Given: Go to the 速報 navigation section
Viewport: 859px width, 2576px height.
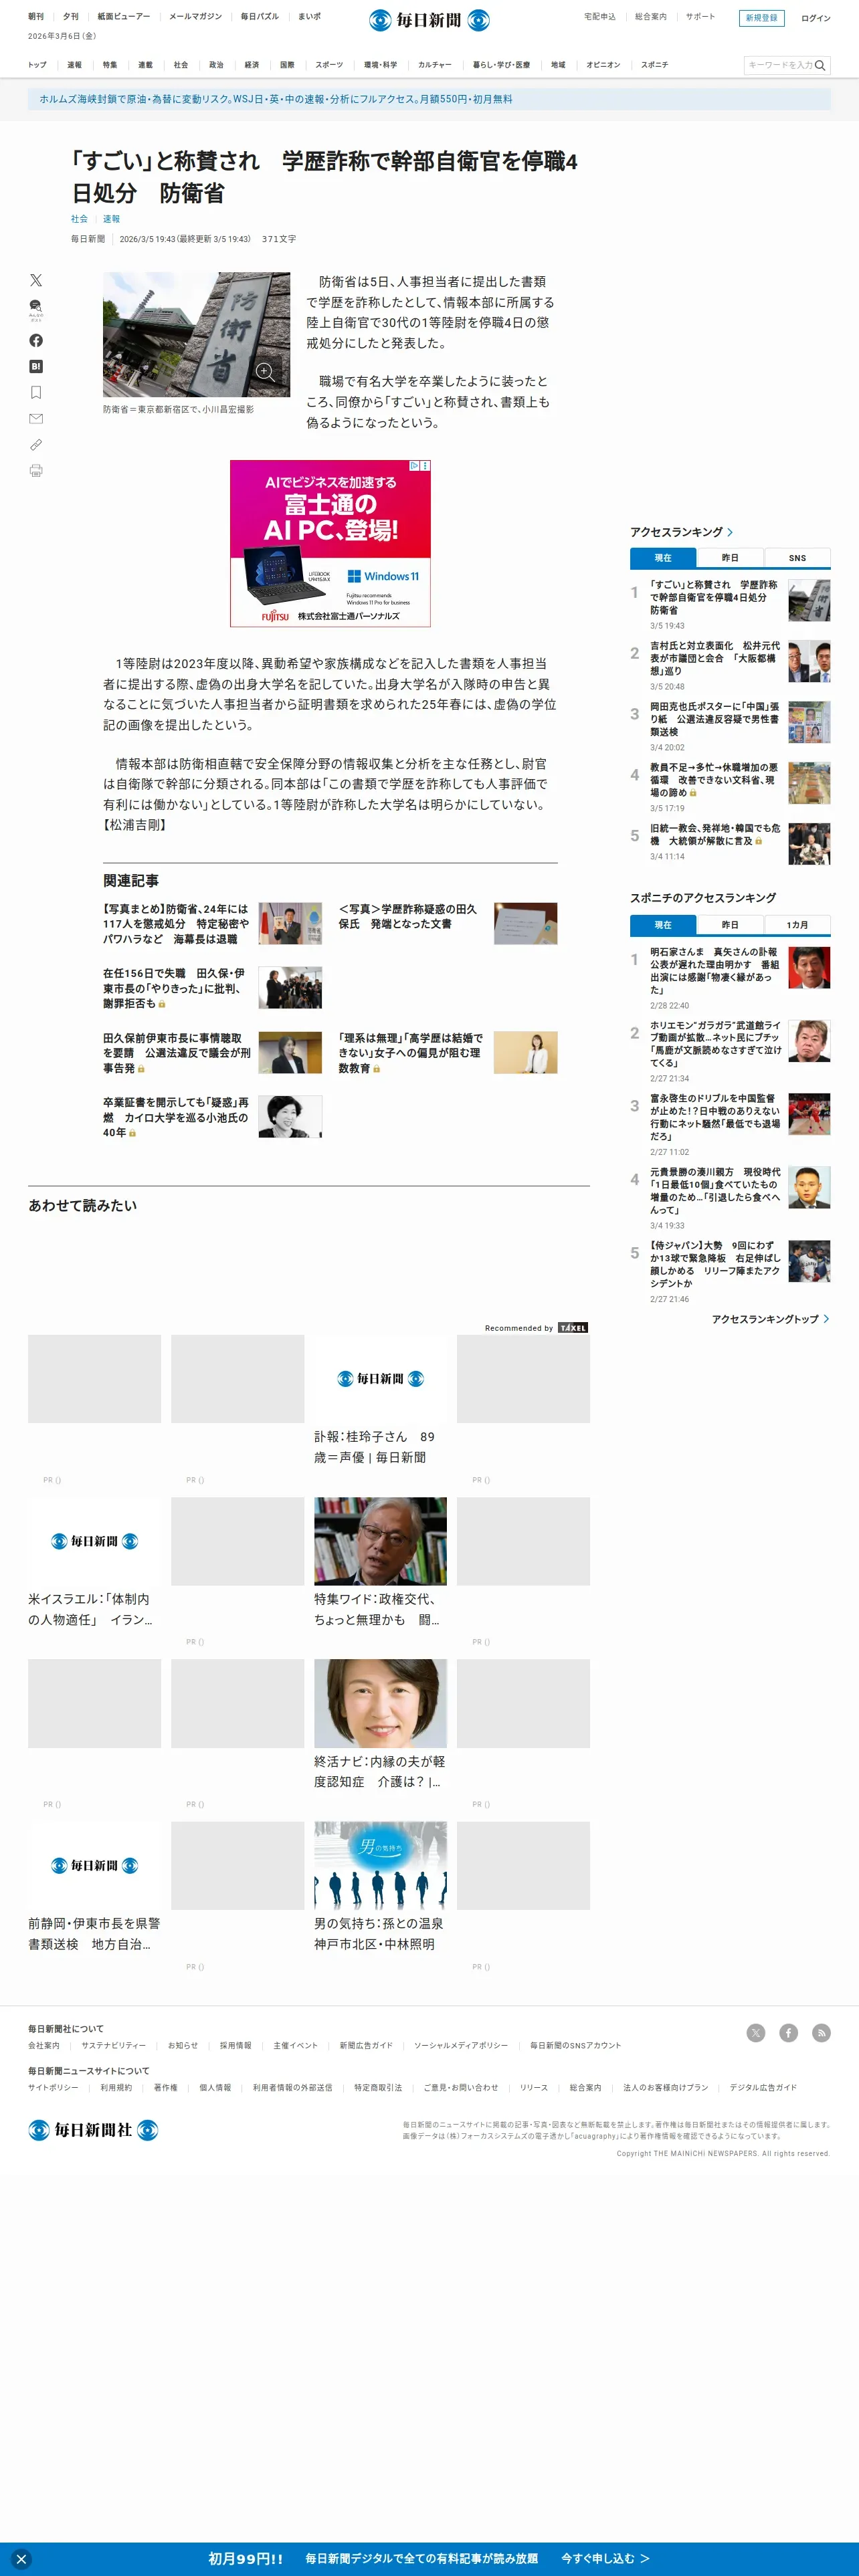Looking at the screenshot, I should [x=74, y=65].
